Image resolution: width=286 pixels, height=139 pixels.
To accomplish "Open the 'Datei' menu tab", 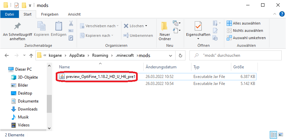I will click(x=10, y=14).
